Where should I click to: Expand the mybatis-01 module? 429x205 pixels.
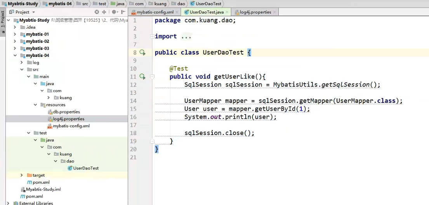click(x=15, y=34)
